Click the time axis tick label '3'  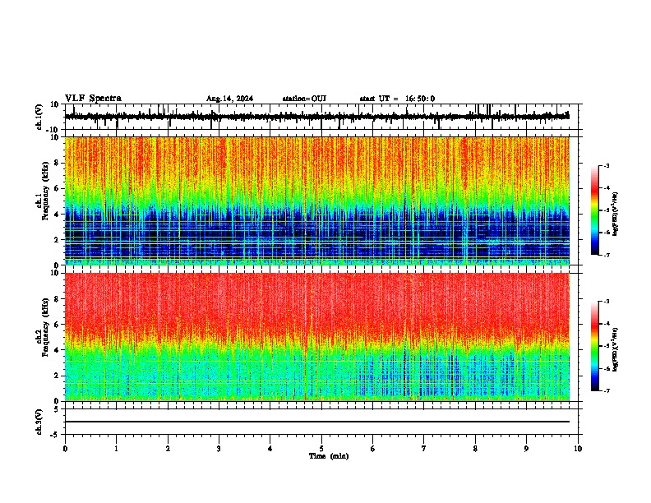point(219,449)
